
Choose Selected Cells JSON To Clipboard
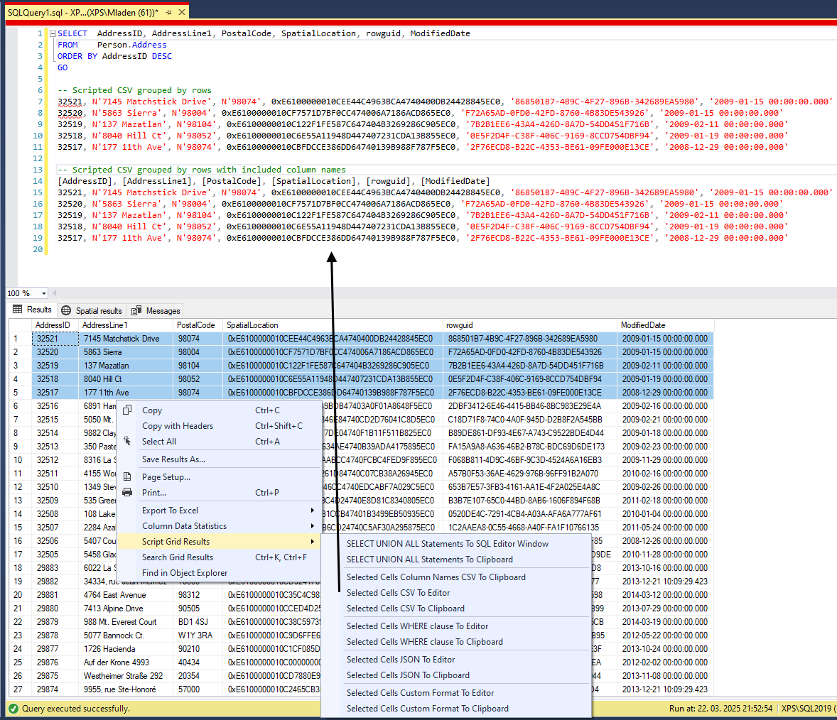409,675
